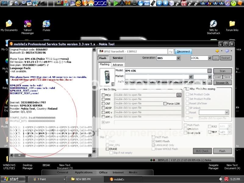Expand the 7 Paint taskbar group arrow
244x183 pixels.
click(x=64, y=179)
